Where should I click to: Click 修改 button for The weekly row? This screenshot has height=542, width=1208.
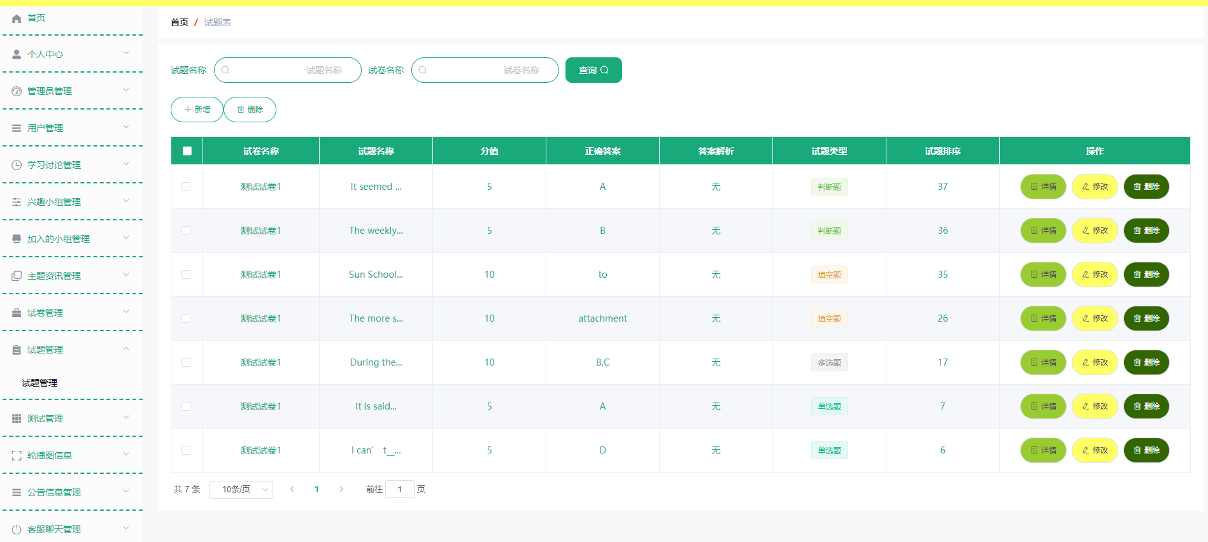click(1095, 231)
